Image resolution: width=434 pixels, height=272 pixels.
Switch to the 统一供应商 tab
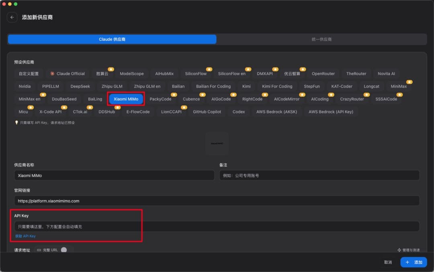(x=321, y=39)
